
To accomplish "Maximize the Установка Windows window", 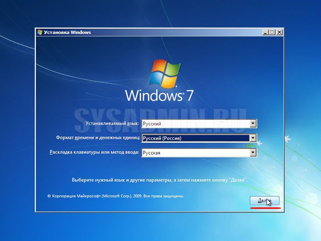I will click(x=272, y=33).
